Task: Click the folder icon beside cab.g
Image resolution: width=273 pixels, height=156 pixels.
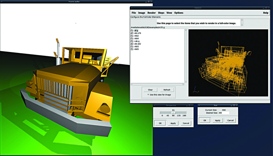Action: tap(132, 41)
